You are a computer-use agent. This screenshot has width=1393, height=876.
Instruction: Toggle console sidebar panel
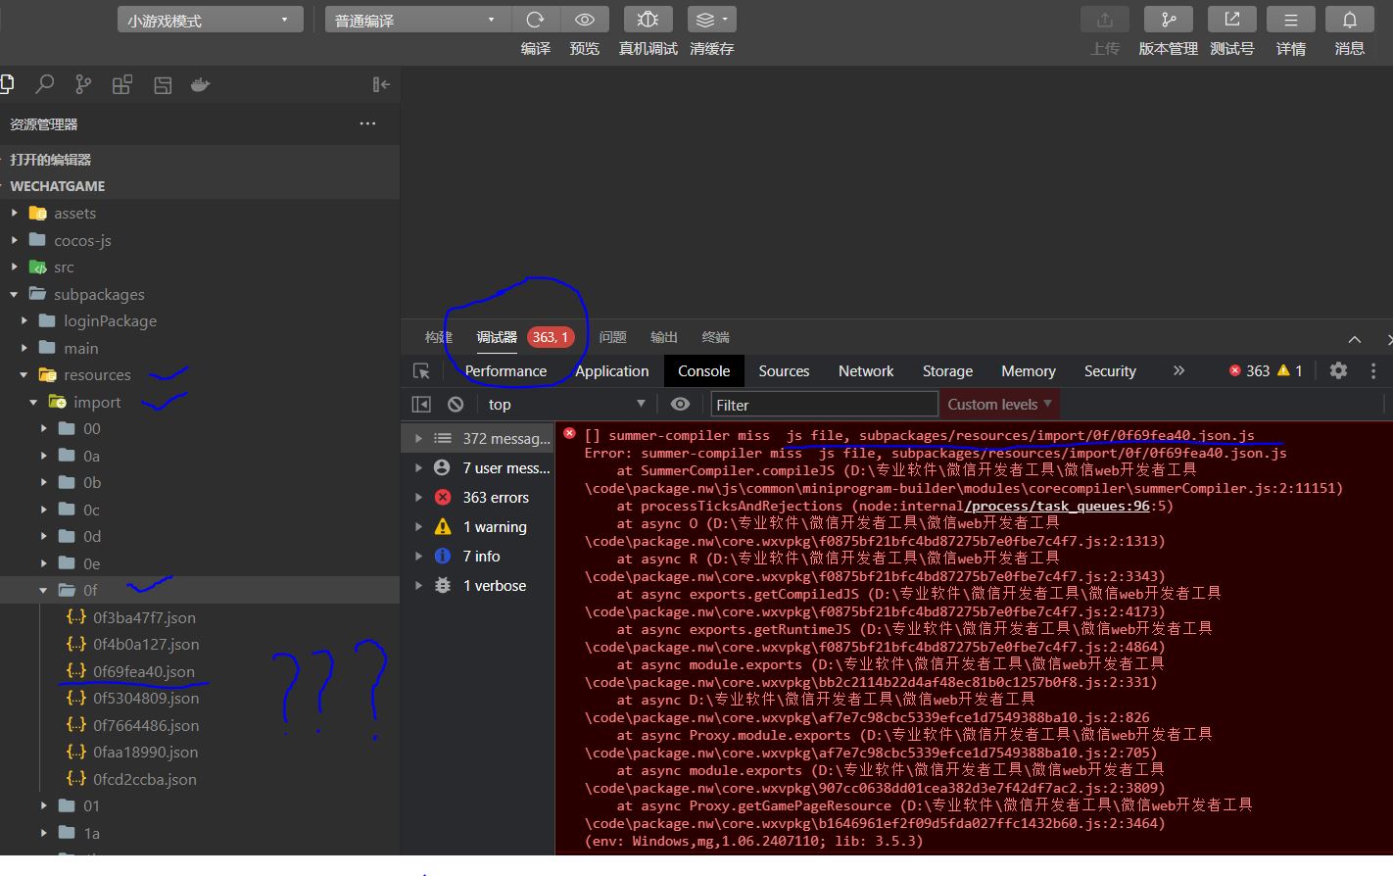(x=421, y=405)
